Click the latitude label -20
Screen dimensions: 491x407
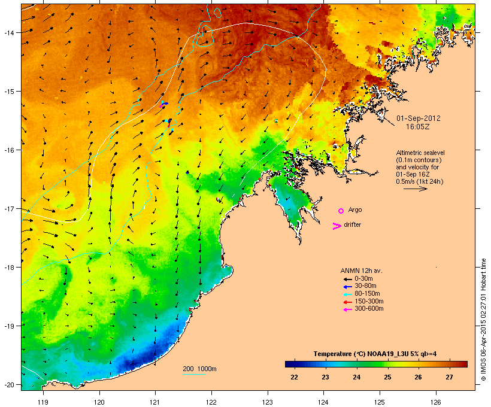(8, 385)
